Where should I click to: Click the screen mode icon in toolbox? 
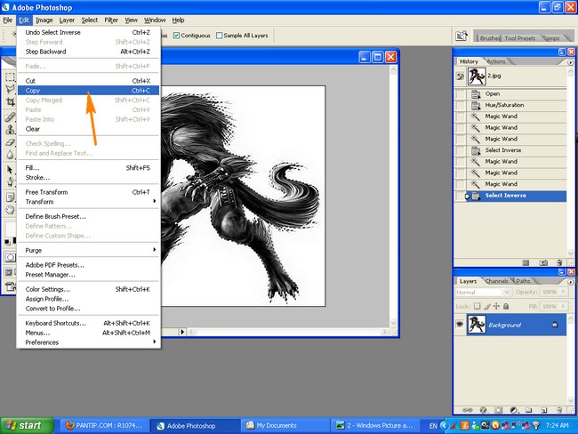[8, 272]
